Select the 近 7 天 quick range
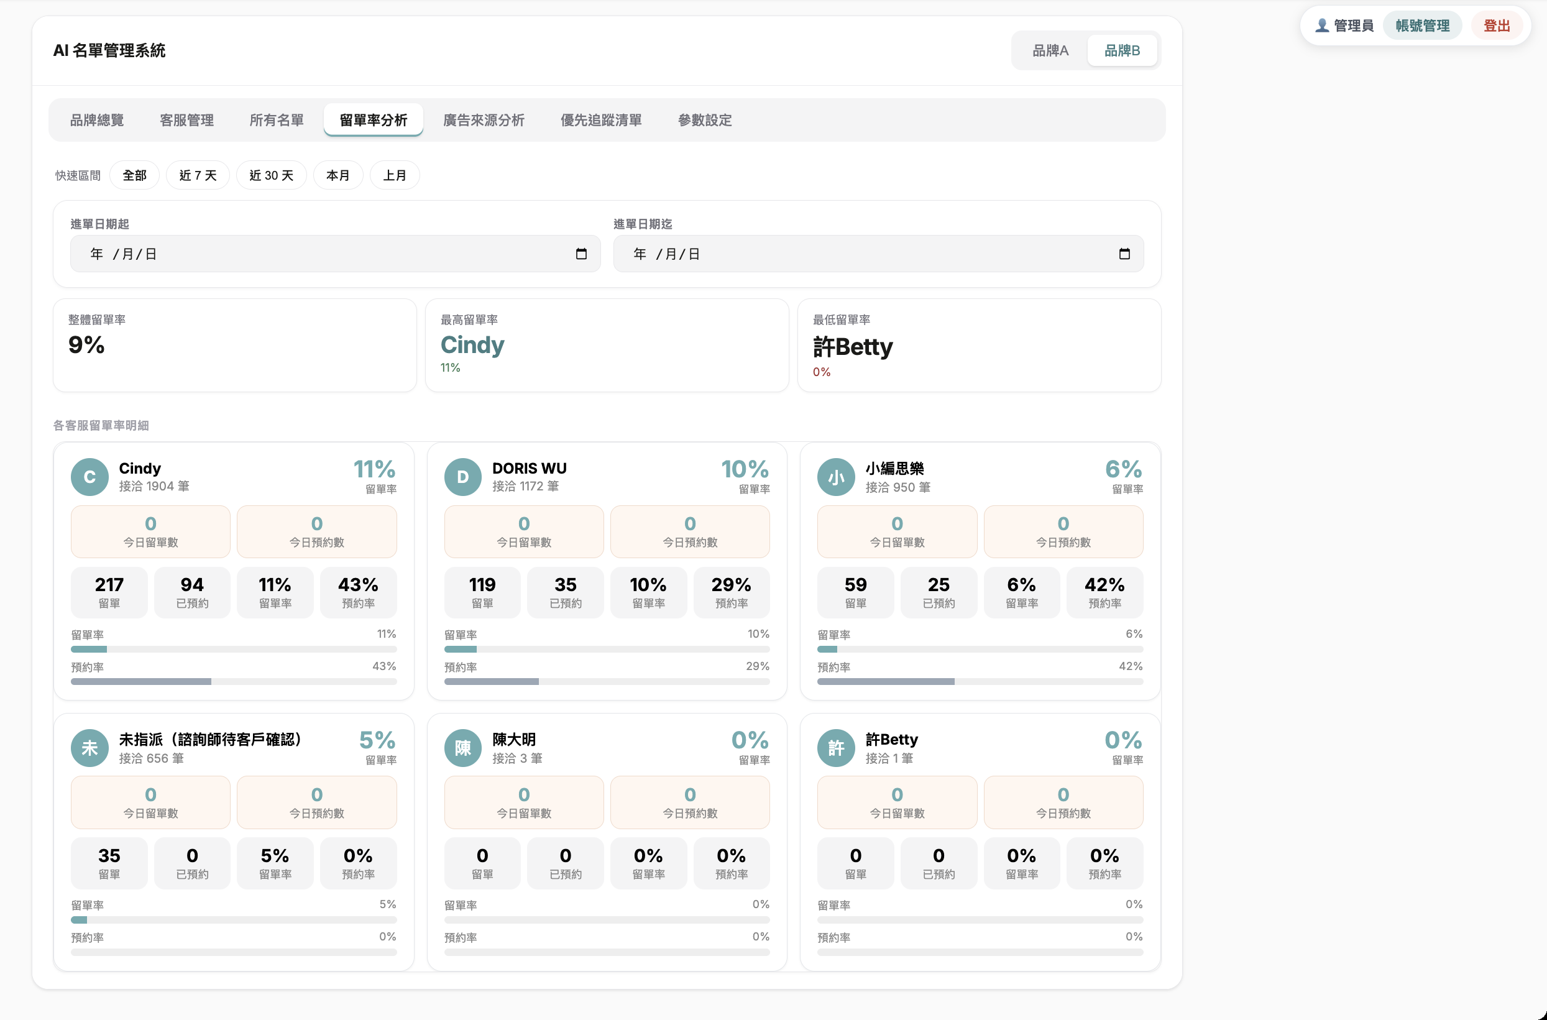This screenshot has height=1020, width=1547. click(x=198, y=176)
